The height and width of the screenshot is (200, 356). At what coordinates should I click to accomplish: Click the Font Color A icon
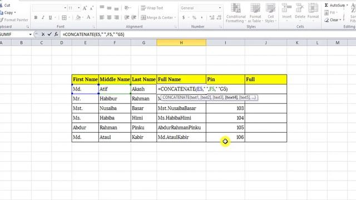pos(88,17)
